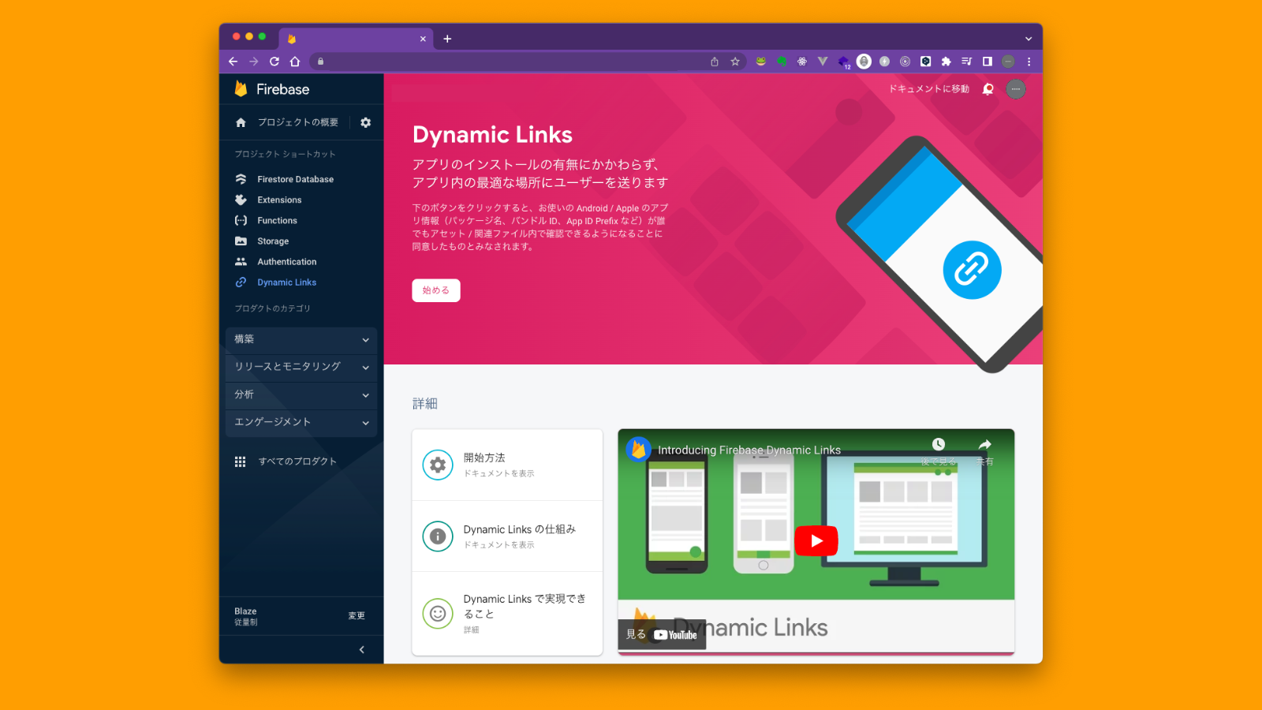Click the Firestore Database icon in sidebar
Viewport: 1262px width, 710px height.
coord(241,179)
